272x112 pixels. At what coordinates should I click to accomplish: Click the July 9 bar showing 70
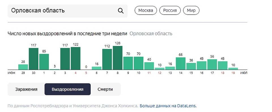click(128, 63)
